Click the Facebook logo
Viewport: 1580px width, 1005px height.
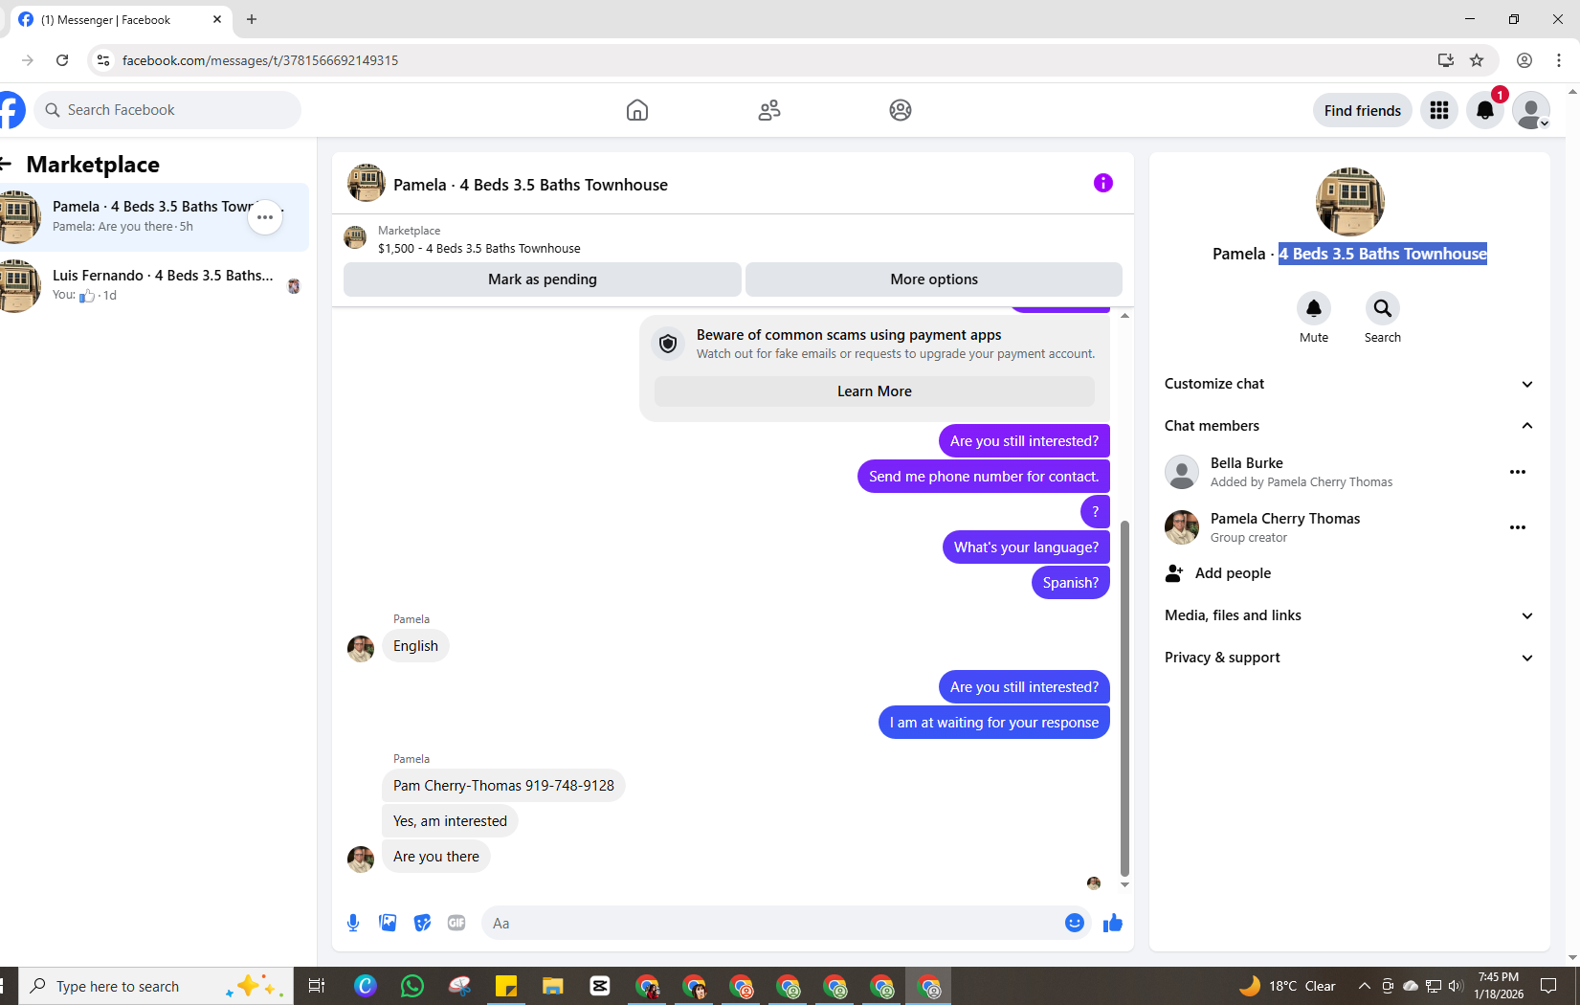11,110
